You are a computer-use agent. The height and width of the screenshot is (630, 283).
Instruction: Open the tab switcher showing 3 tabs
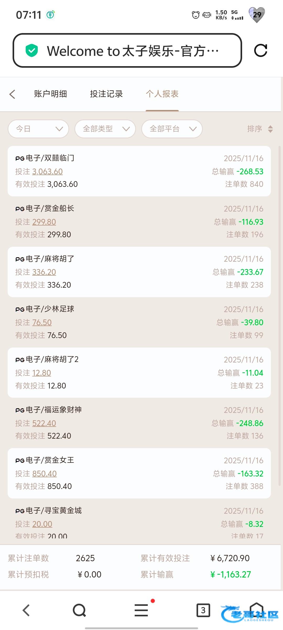[203, 610]
